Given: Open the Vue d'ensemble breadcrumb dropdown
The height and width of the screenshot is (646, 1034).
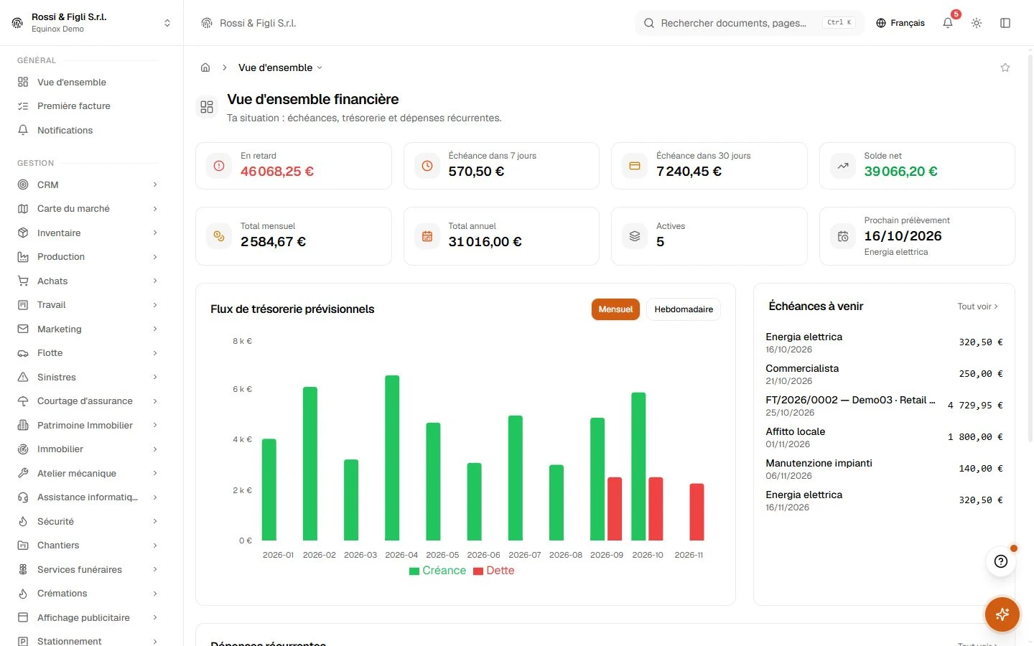Looking at the screenshot, I should pos(280,67).
